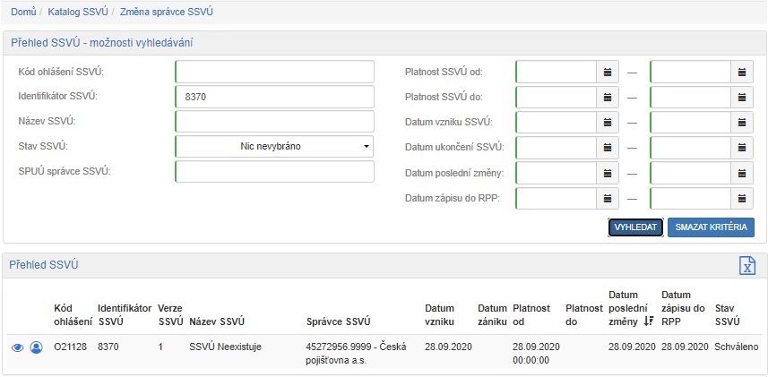Click the user icon for record O21128
The image size is (768, 377).
[x=36, y=347]
